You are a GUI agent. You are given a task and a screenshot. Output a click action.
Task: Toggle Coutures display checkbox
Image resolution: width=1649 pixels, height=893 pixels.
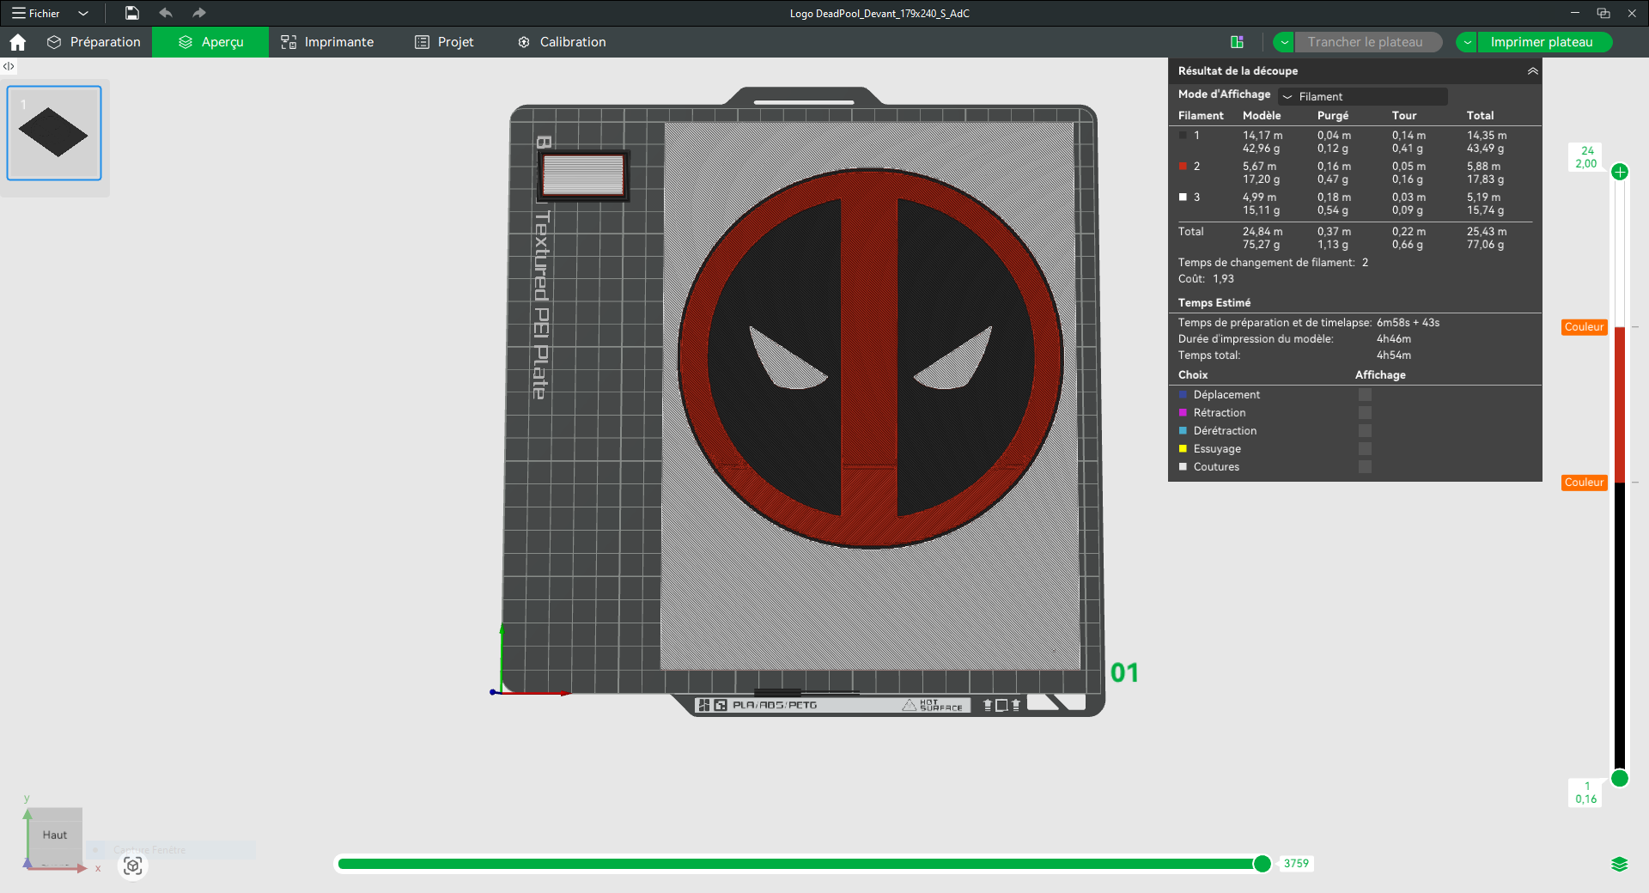(x=1365, y=467)
